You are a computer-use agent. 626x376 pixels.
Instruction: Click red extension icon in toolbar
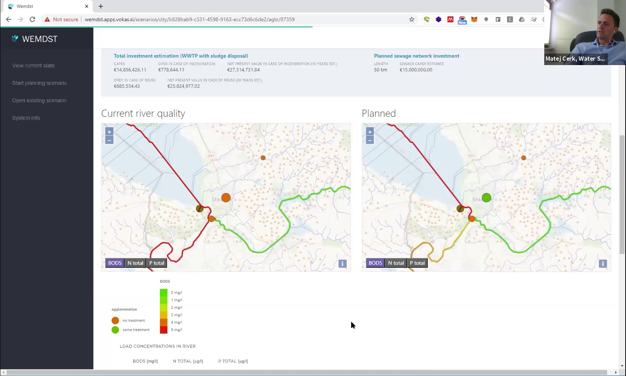click(x=450, y=20)
